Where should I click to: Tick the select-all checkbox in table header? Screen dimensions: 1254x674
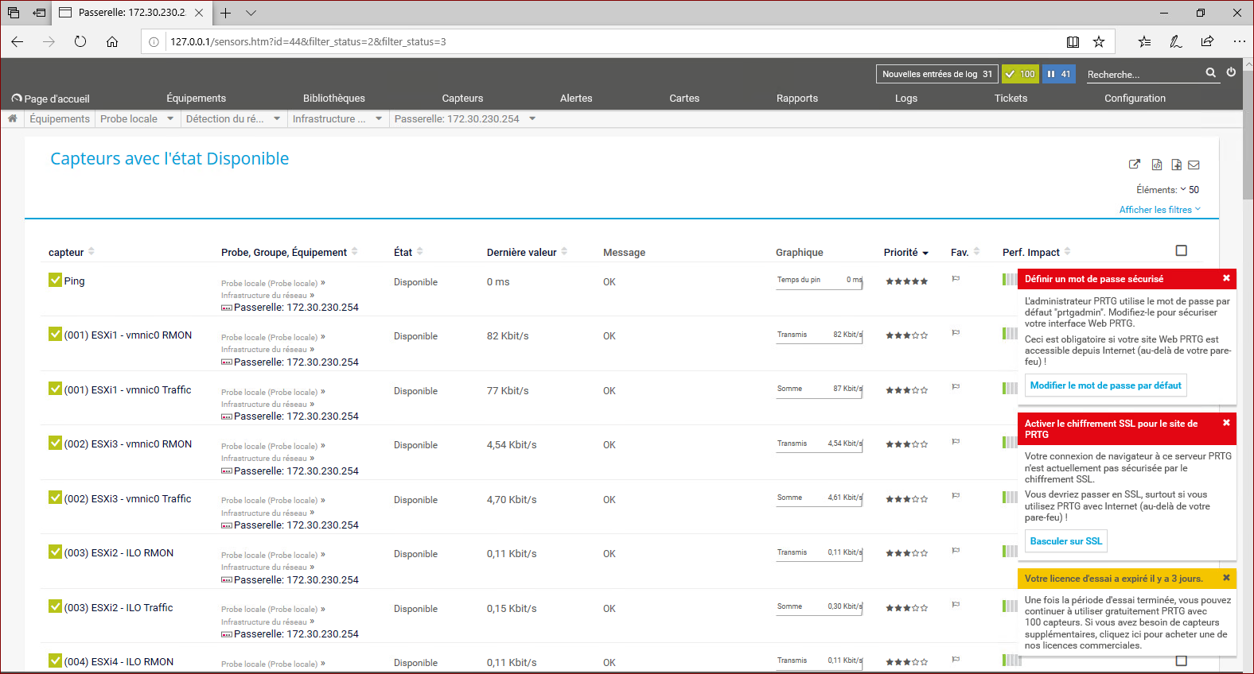(1182, 250)
